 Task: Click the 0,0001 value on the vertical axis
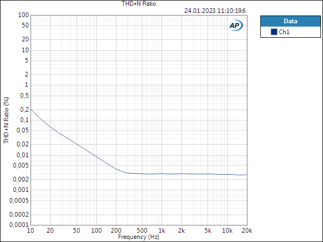pyautogui.click(x=19, y=225)
